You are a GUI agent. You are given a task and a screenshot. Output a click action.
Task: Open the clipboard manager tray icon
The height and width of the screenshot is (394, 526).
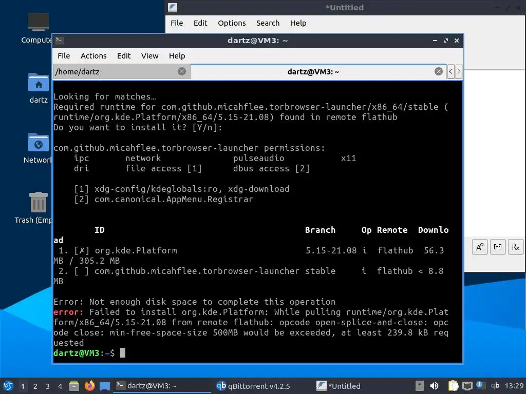453,386
